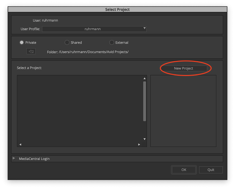Viewport: 235px width, 189px height.
Task: Click the Quit button
Action: tap(211, 170)
